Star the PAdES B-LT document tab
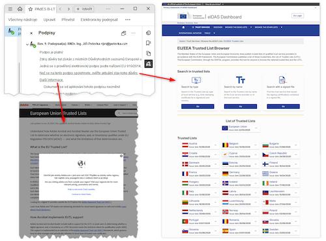The height and width of the screenshot is (241, 326). [x=31, y=9]
